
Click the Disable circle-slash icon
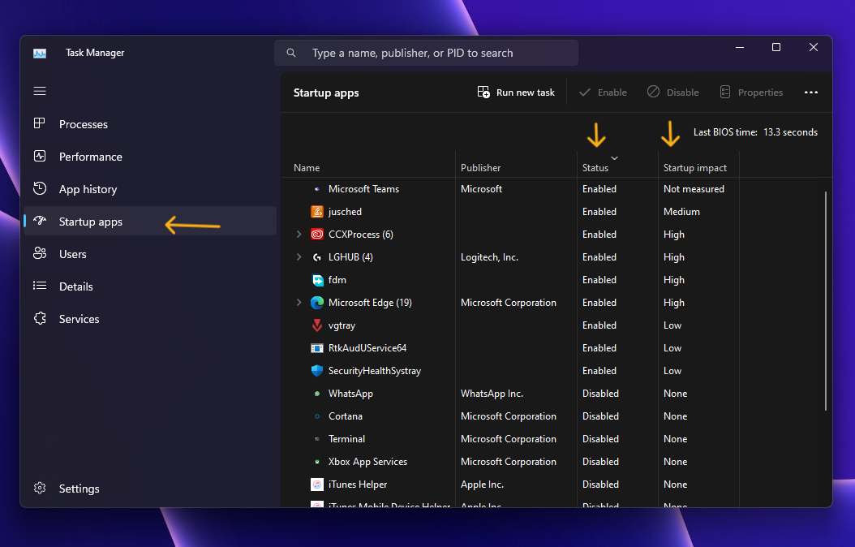point(653,92)
